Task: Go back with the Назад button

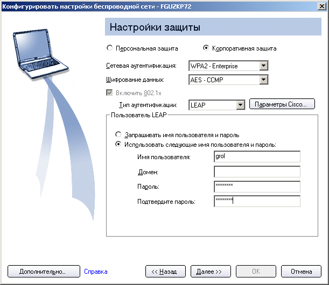Action: 164,272
